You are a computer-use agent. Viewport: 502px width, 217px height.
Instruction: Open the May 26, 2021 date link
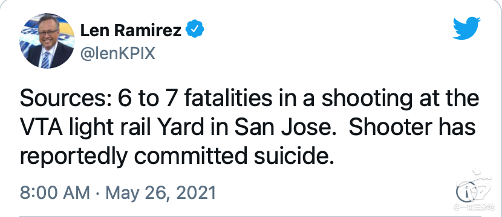160,193
